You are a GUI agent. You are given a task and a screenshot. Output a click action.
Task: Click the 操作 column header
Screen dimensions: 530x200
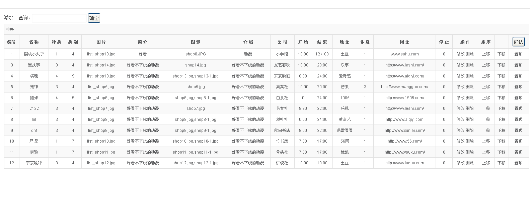click(x=465, y=42)
